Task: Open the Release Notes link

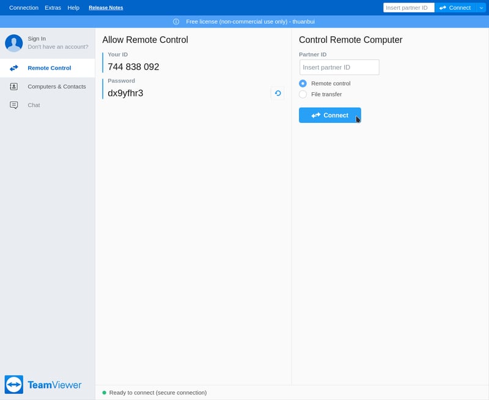Action: coord(106,8)
